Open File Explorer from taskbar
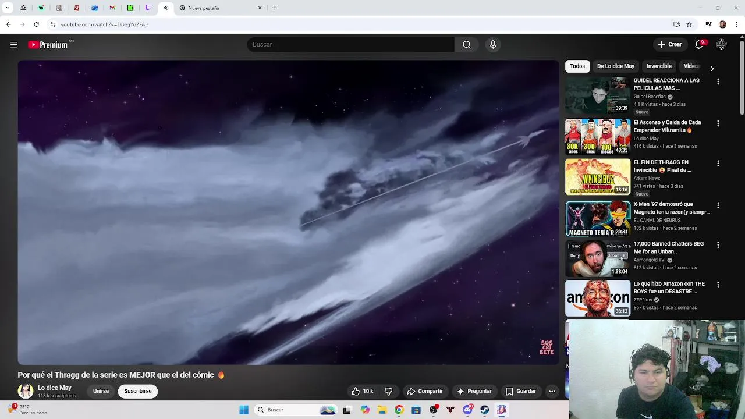745x419 pixels. 382,410
